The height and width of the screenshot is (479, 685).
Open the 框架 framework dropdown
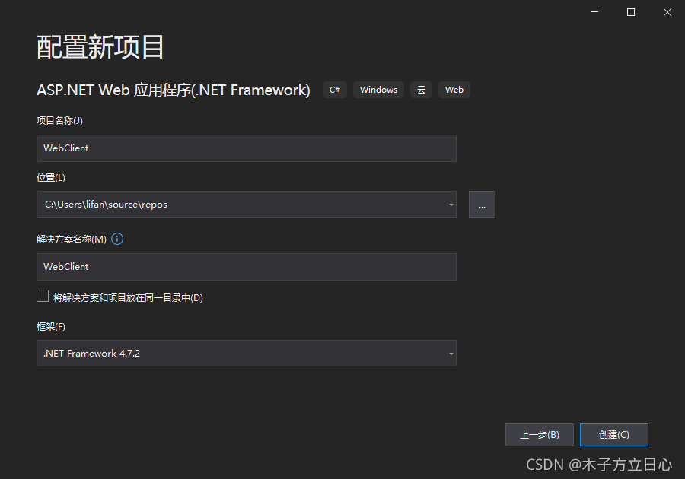click(451, 353)
